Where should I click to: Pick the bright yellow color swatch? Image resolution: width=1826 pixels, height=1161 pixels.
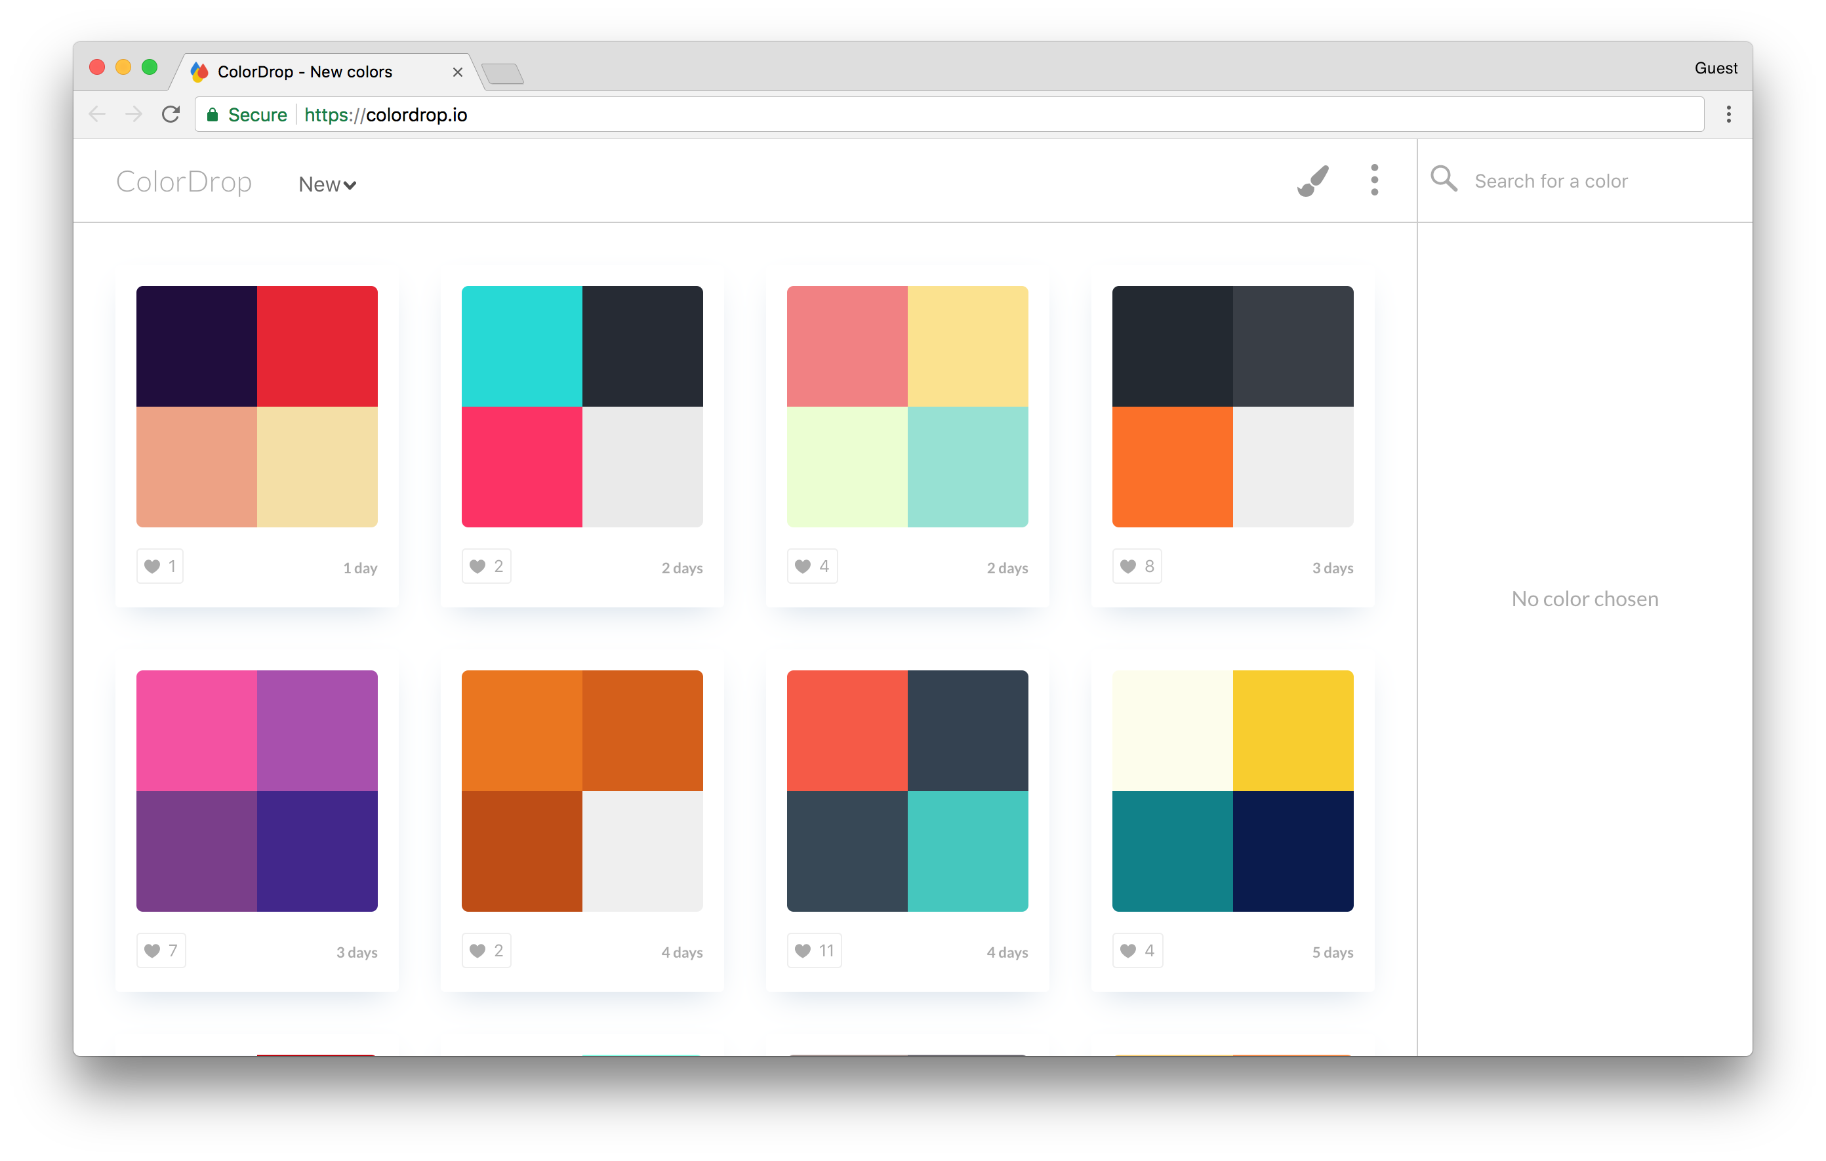coord(1292,730)
